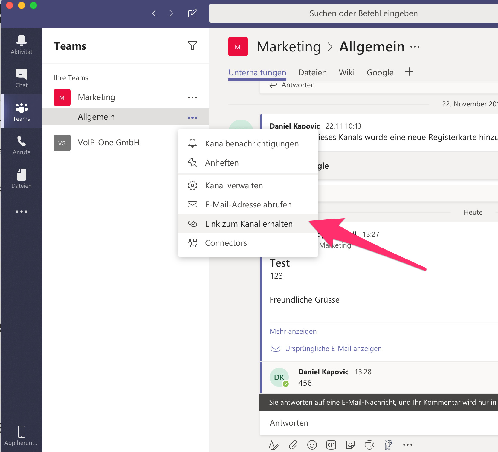Click the Format text icon in composer
Viewport: 498px width, 452px height.
tap(274, 445)
